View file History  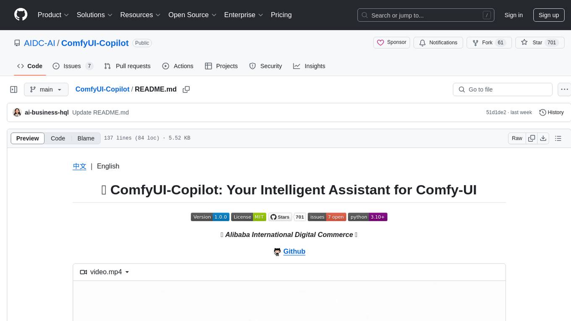pyautogui.click(x=551, y=113)
